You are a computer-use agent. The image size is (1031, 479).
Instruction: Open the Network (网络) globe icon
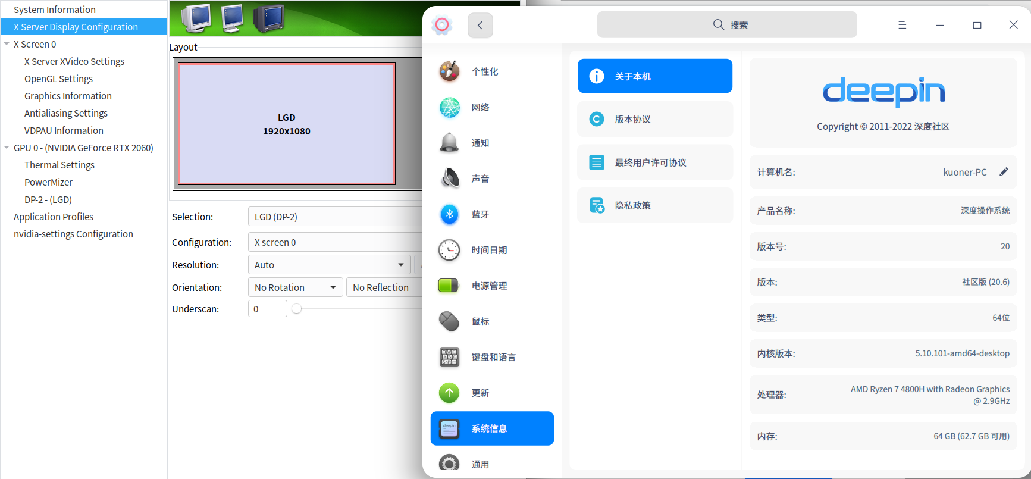[449, 107]
